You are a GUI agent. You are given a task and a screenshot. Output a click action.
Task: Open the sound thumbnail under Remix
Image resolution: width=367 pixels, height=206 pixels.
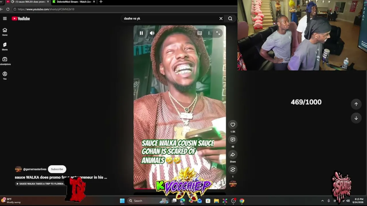233,184
